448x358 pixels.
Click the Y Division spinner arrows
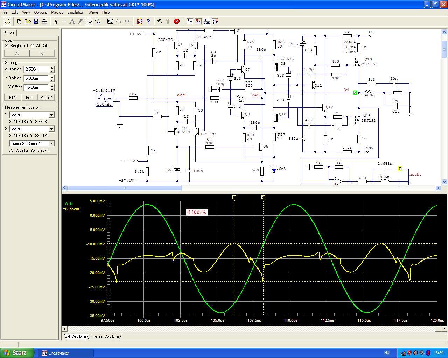click(52, 78)
